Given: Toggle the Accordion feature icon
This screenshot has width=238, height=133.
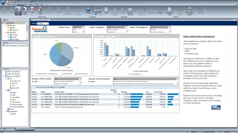Looking at the screenshot, I should tap(159, 10).
